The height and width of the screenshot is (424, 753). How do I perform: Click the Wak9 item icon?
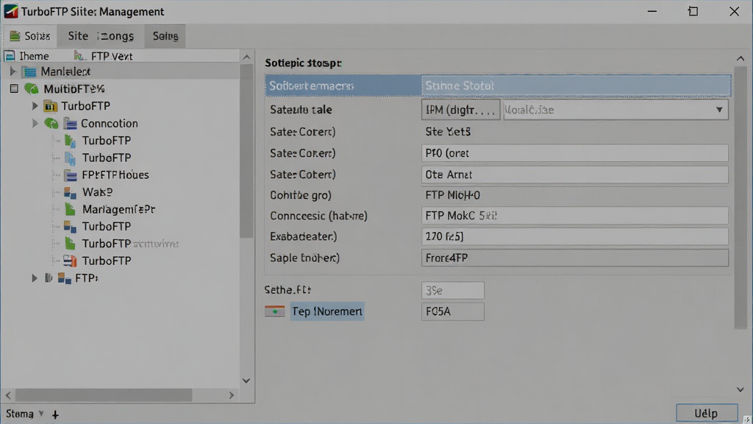[x=70, y=192]
